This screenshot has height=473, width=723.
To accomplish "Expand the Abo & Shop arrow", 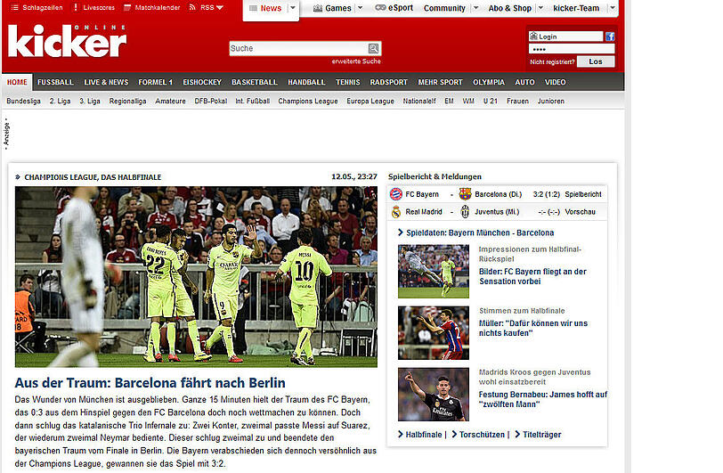I will [540, 8].
